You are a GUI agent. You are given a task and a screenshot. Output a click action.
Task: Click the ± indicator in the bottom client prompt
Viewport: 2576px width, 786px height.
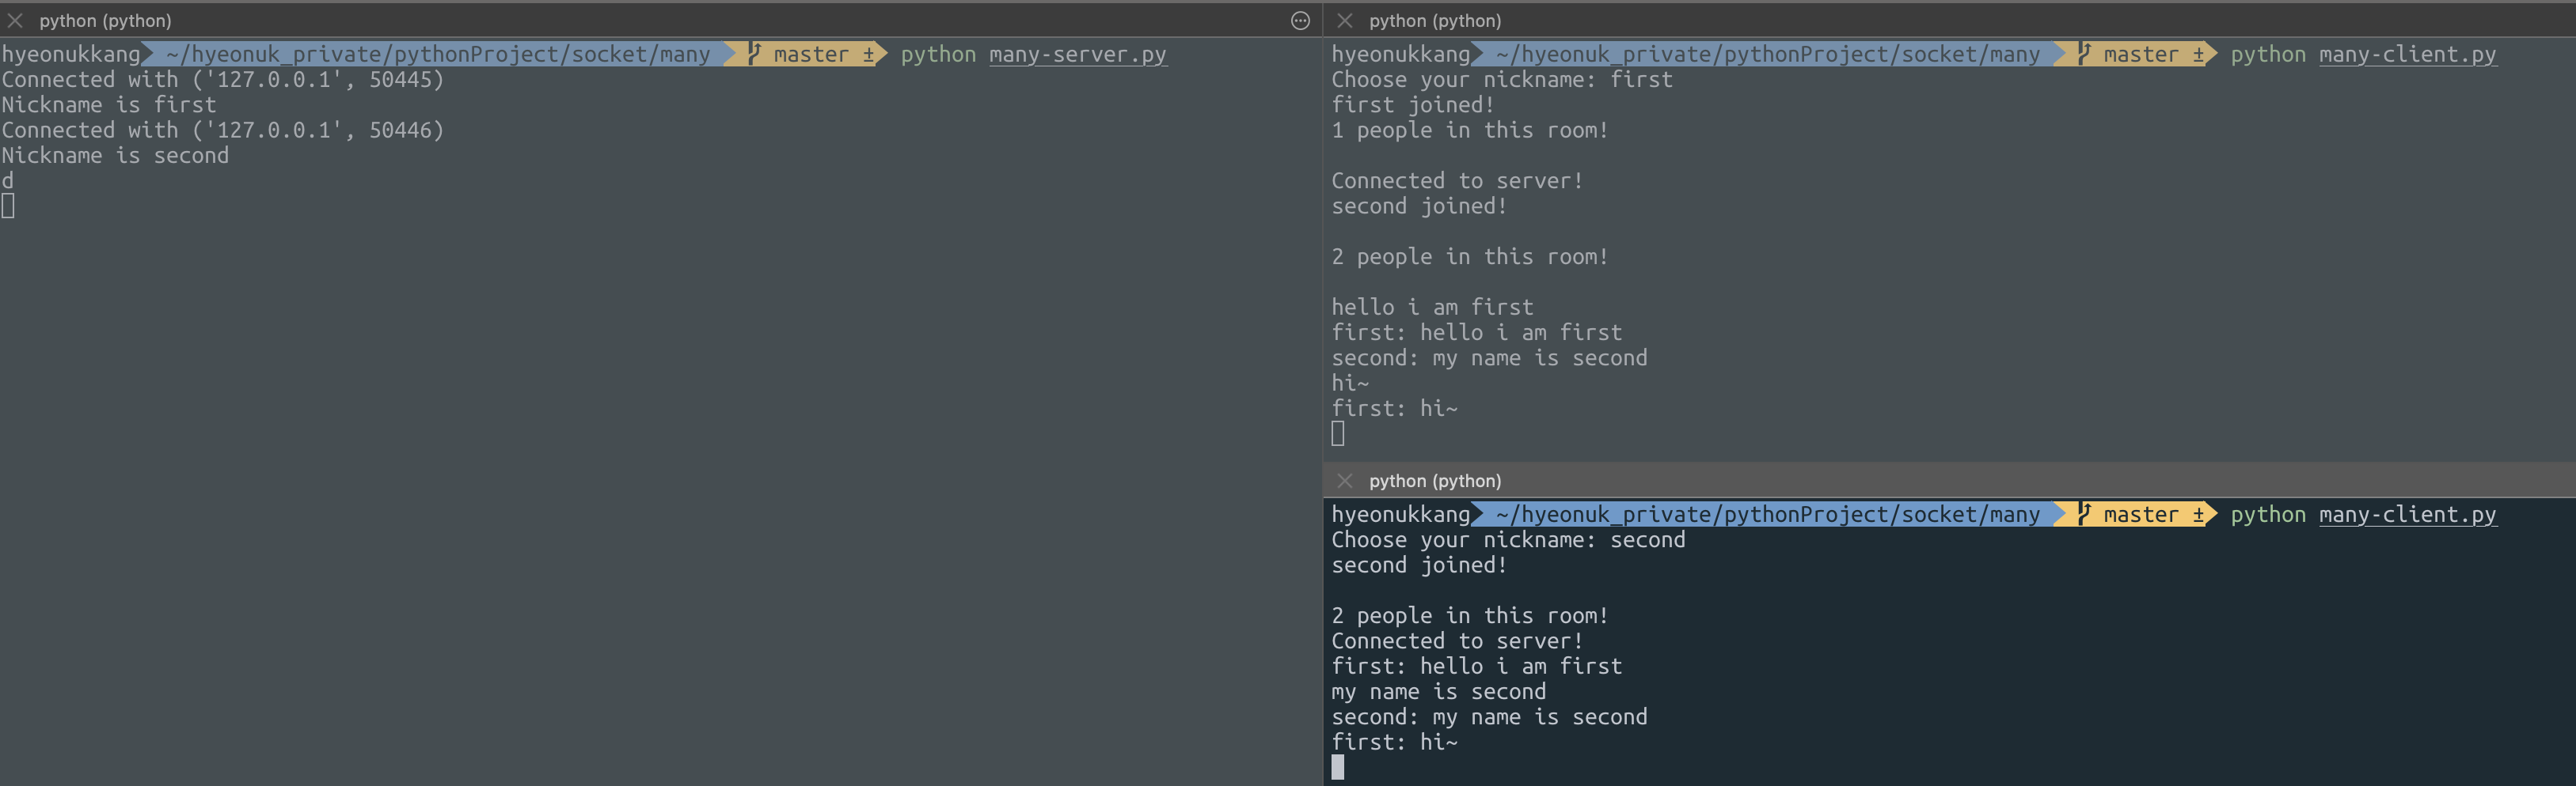2199,514
